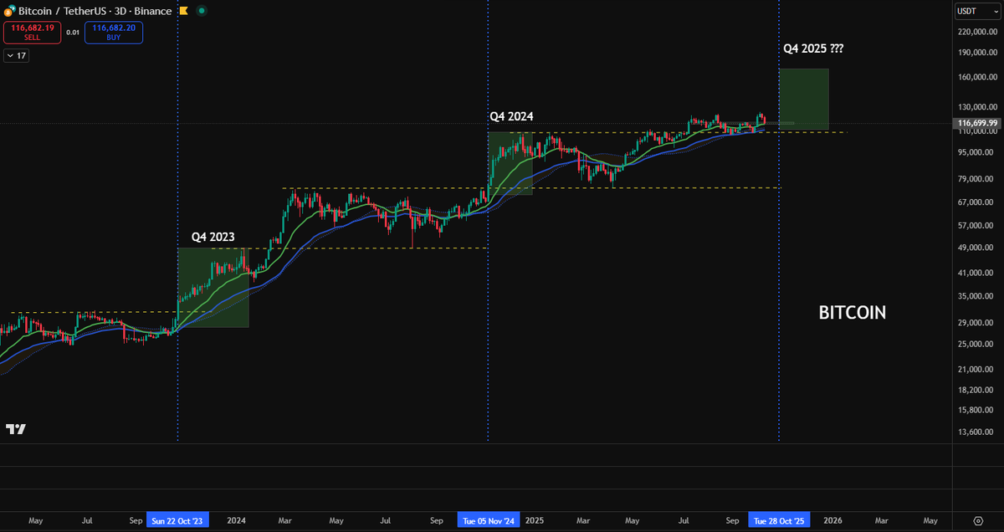Click the 160,000.00 price scale label

click(978, 77)
